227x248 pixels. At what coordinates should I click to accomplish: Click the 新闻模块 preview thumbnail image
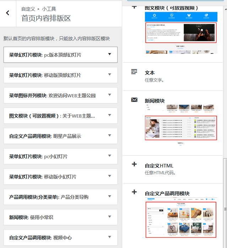click(181, 125)
